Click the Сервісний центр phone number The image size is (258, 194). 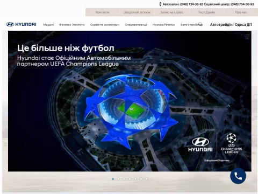tap(242, 4)
